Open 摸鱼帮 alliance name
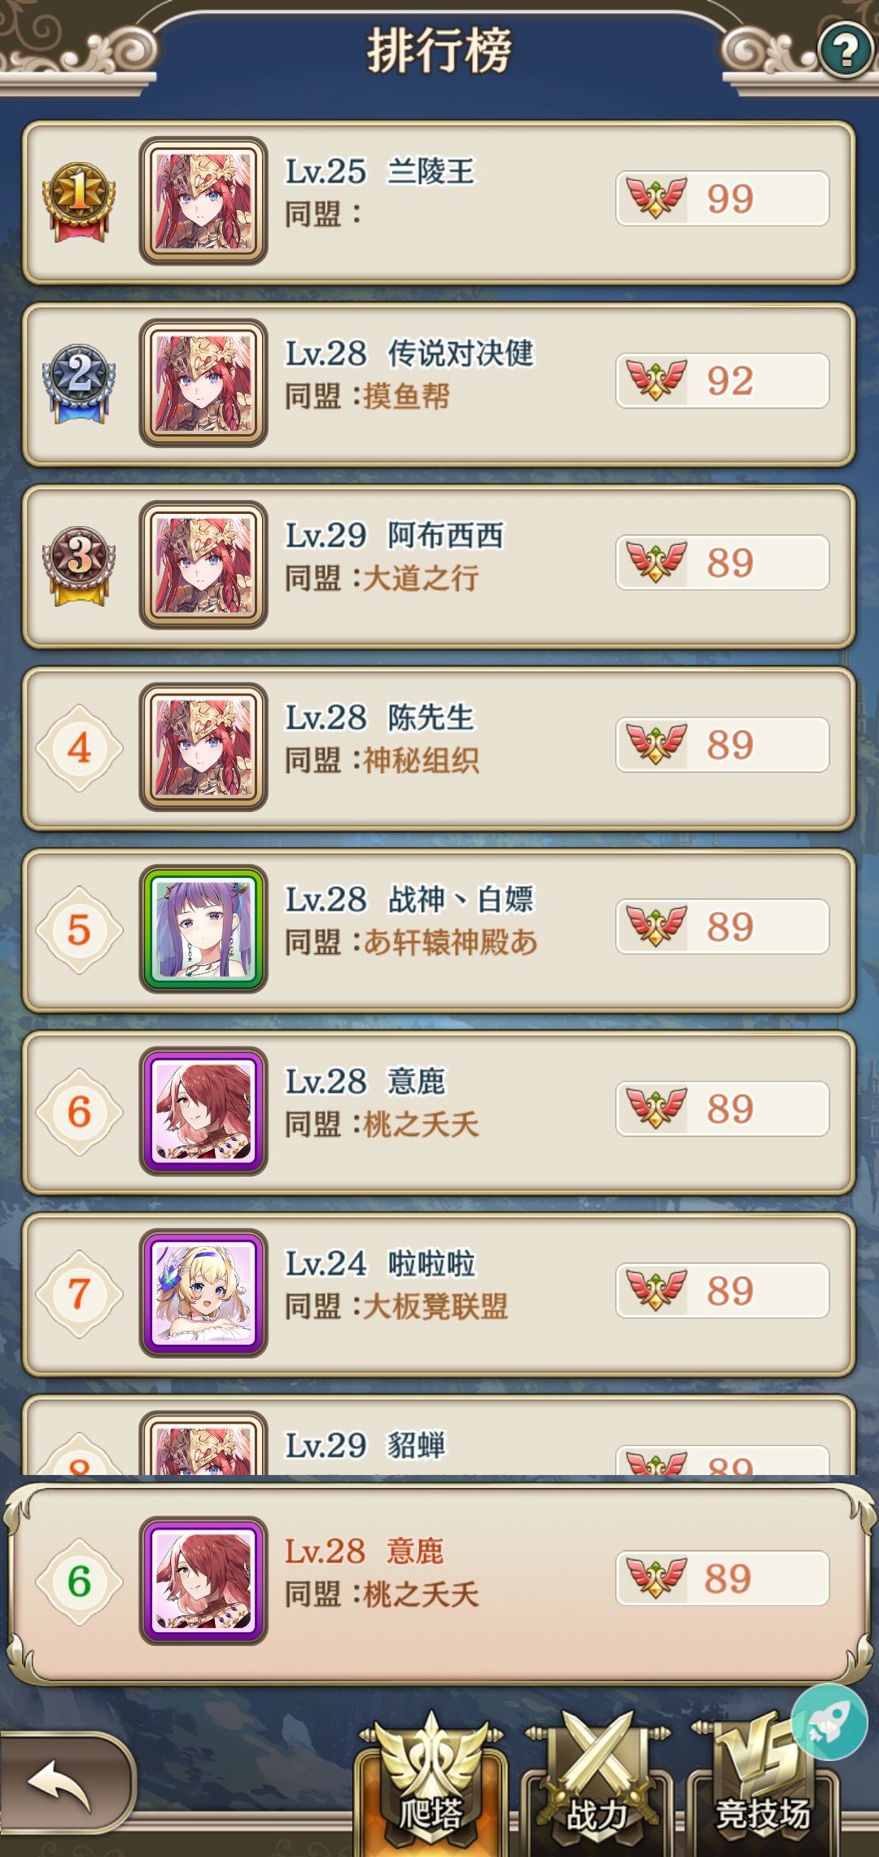Screen dimensions: 879x1857 [406, 397]
